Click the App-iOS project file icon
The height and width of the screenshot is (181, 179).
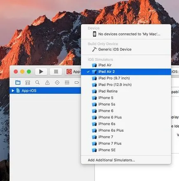18,90
